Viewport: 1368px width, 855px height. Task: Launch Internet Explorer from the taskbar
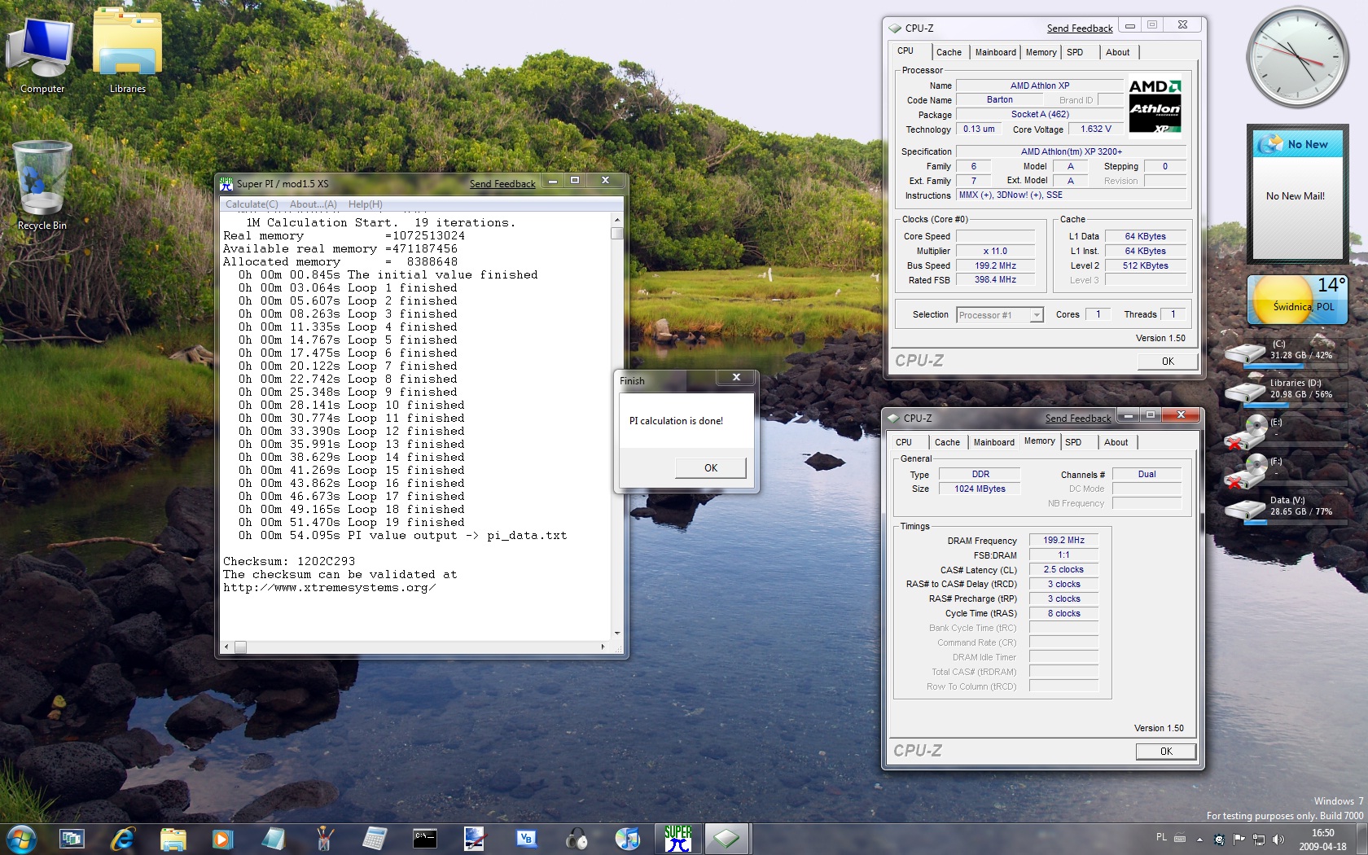(122, 838)
